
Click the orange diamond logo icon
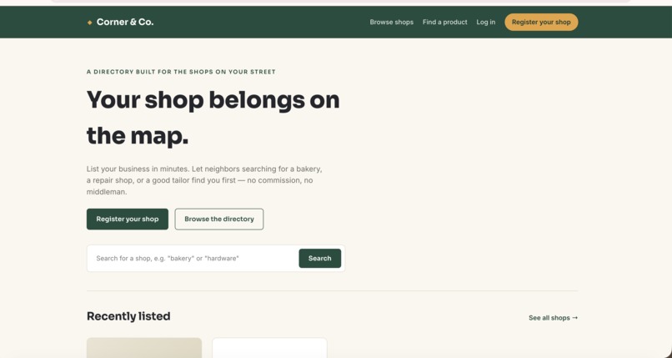pos(89,23)
